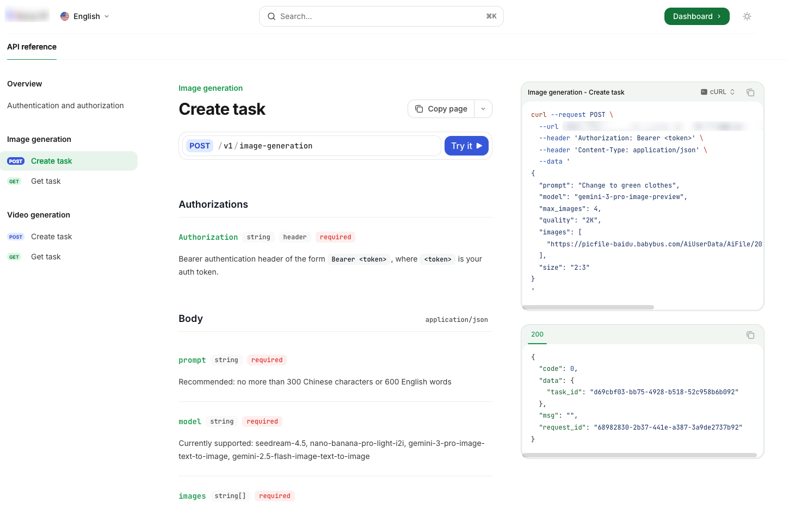Viewport: 789px width, 509px height.
Task: Expand the Copy page options chevron
Action: pyautogui.click(x=483, y=109)
